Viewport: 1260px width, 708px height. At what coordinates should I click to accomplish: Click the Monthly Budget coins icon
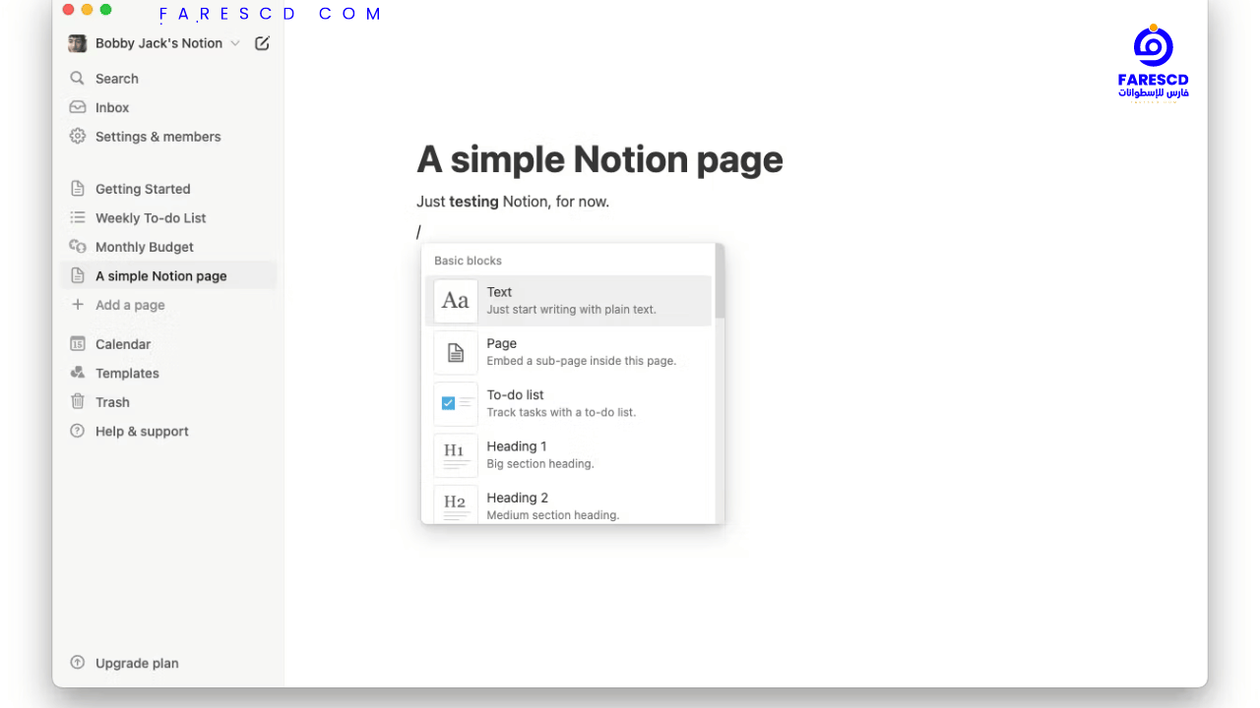click(78, 247)
